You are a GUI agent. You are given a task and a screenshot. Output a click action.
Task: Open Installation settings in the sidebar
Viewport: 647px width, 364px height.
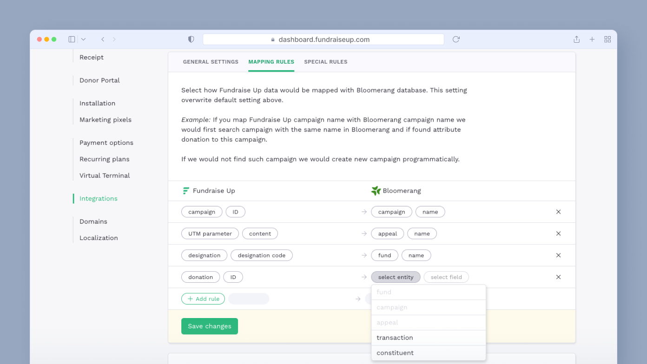[x=97, y=103]
